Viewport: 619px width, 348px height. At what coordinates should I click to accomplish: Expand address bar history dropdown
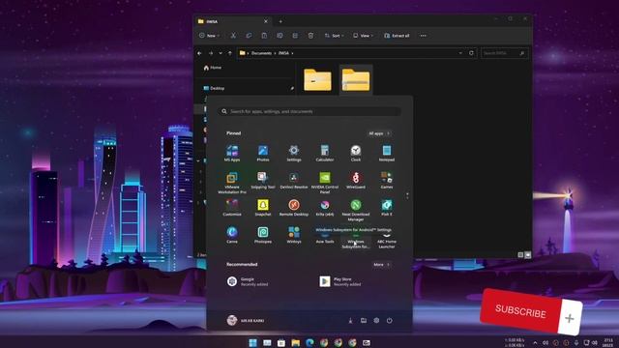(460, 53)
